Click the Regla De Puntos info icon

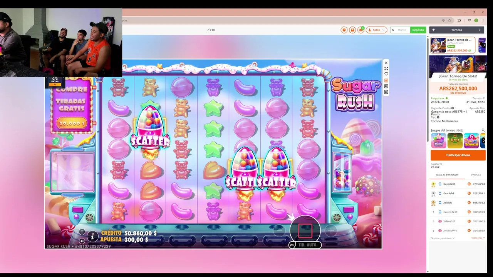click(452, 108)
